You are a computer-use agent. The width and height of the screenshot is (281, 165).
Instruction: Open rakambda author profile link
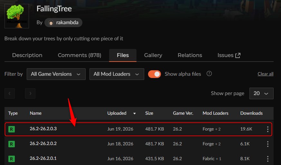pos(63,23)
